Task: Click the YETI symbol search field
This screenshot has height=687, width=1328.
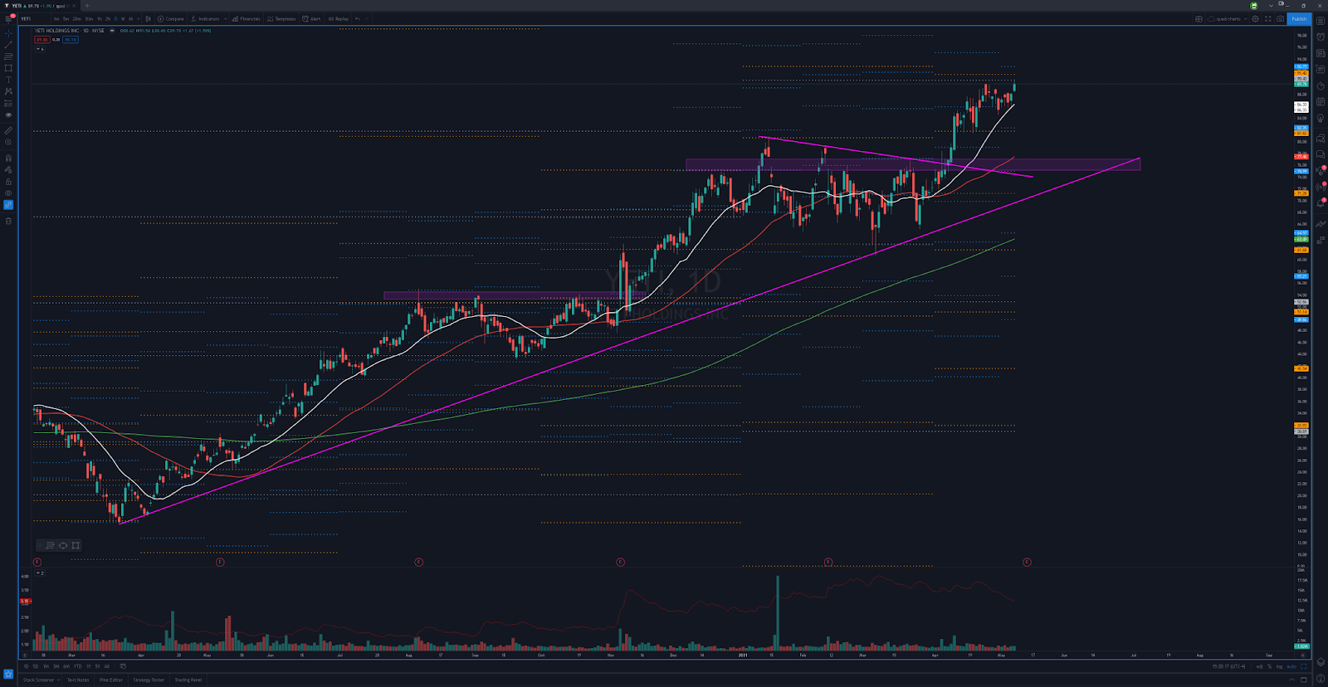Action: click(x=33, y=18)
